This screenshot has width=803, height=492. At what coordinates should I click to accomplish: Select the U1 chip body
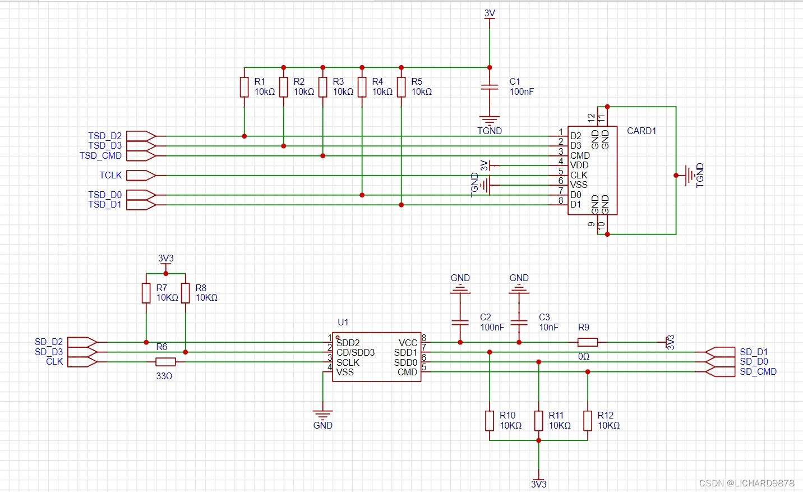click(376, 357)
